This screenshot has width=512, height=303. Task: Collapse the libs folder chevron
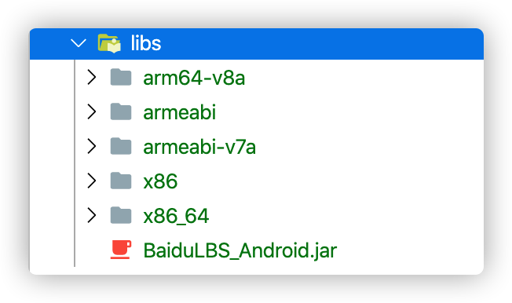[79, 43]
